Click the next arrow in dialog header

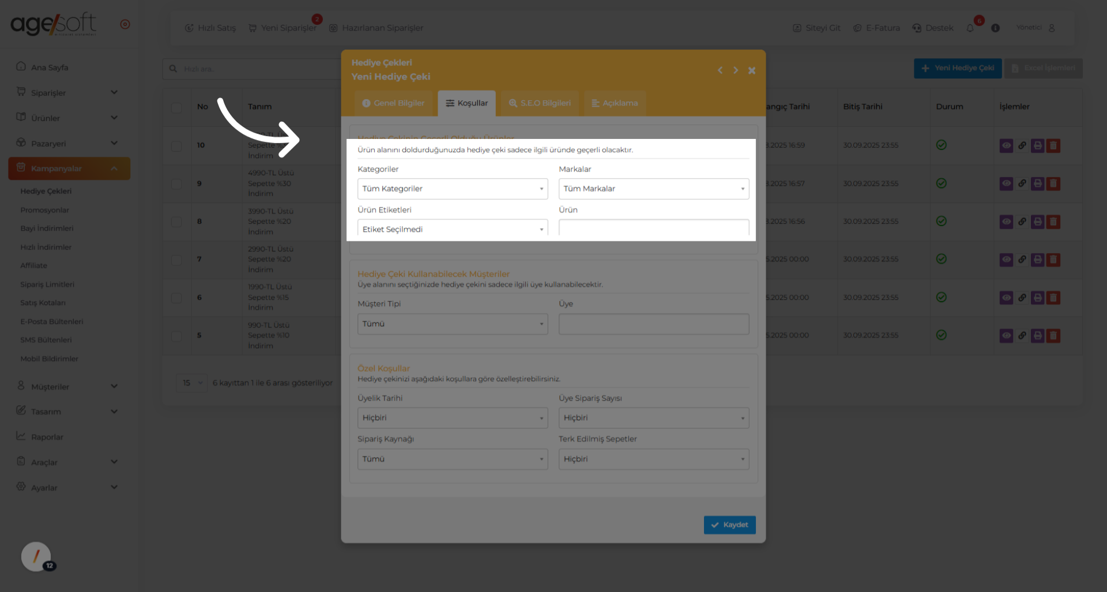tap(736, 70)
